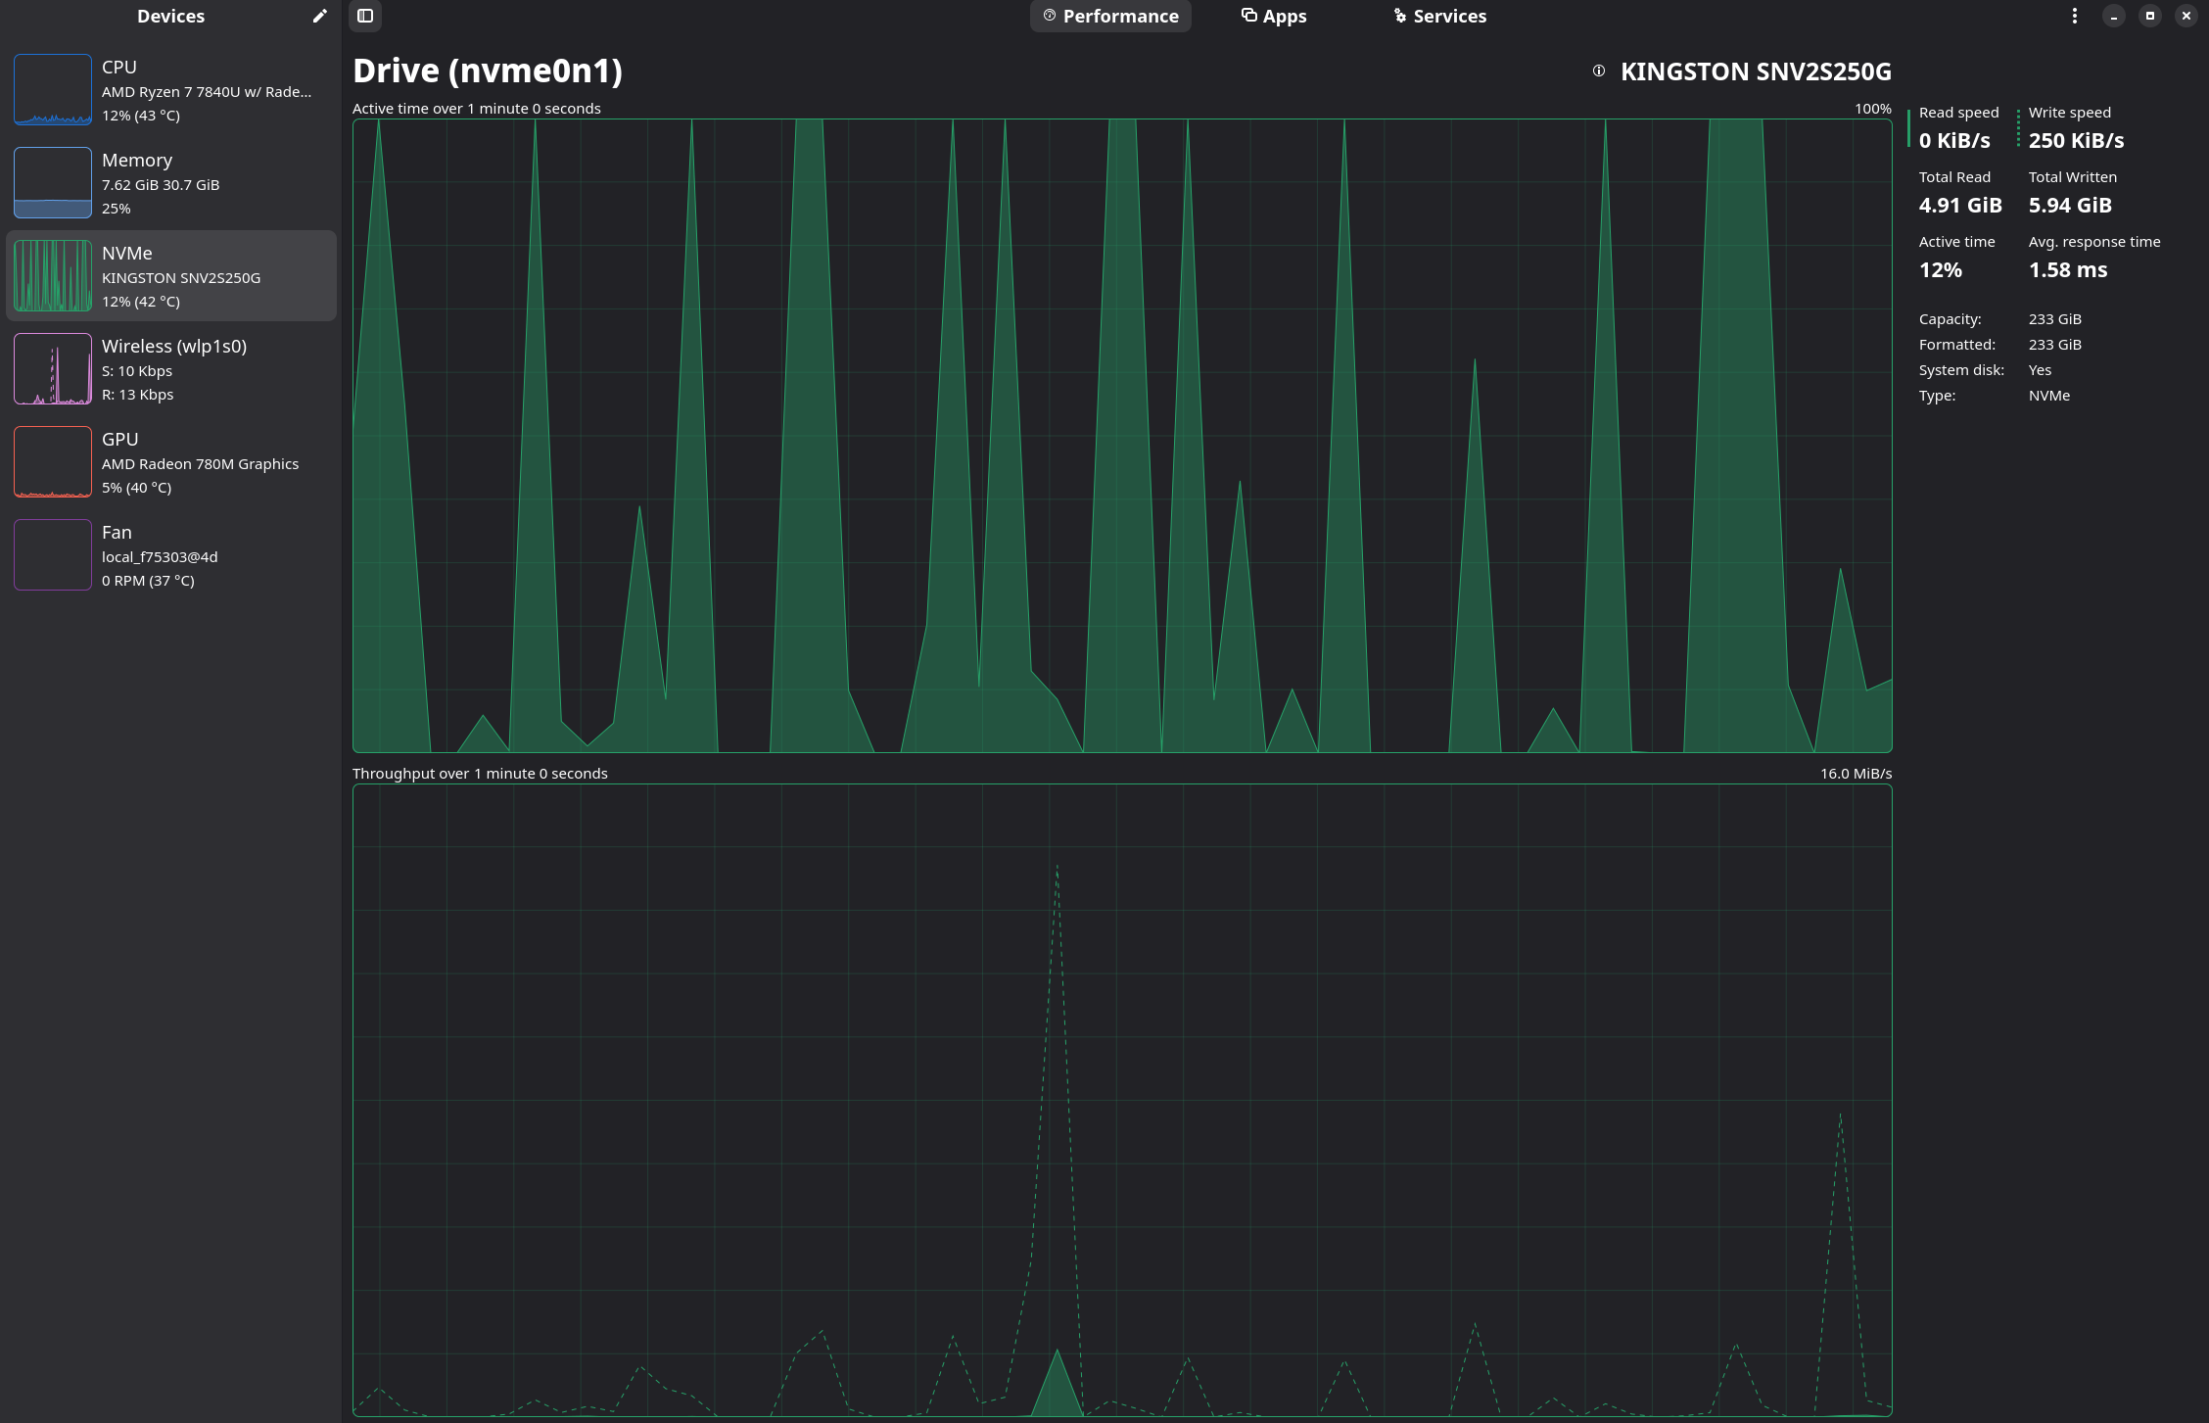Image resolution: width=2209 pixels, height=1423 pixels.
Task: Open the GPU Radeon 780M entry
Action: click(171, 461)
